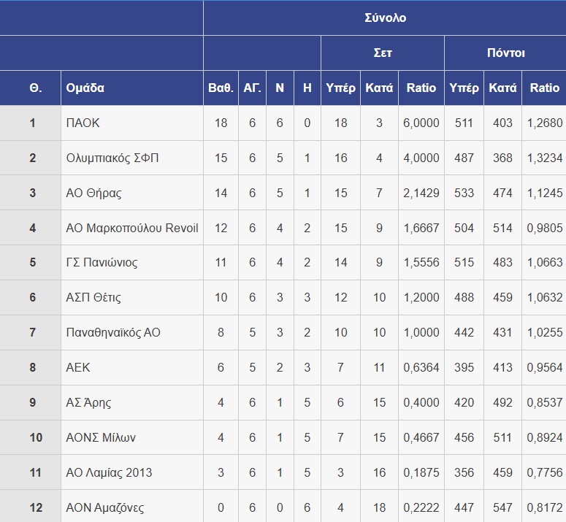Viewport: 566px width, 522px height.
Task: Click ΑΟ Μαρκοπούλου Revoil team name
Action: (x=131, y=228)
